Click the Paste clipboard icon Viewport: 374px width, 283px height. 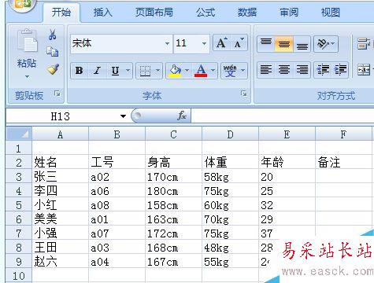(27, 41)
